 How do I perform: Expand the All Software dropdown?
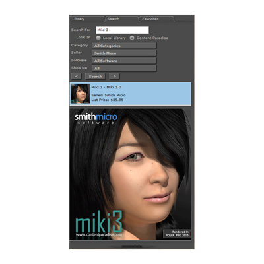click(124, 61)
